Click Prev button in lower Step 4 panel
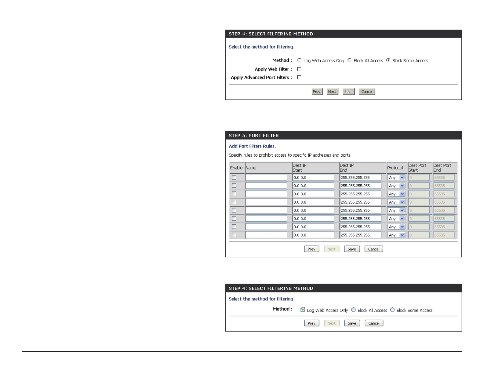Screen dimensions: 484x374 coord(311,323)
